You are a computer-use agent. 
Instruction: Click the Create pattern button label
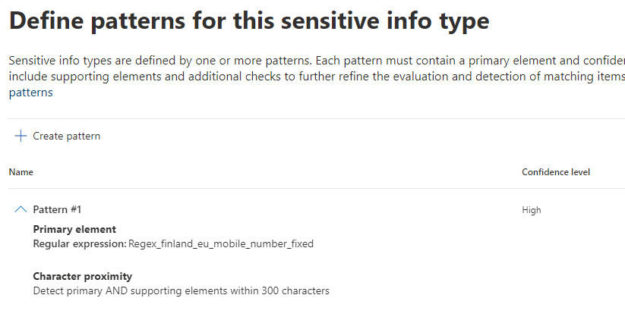pyautogui.click(x=66, y=137)
